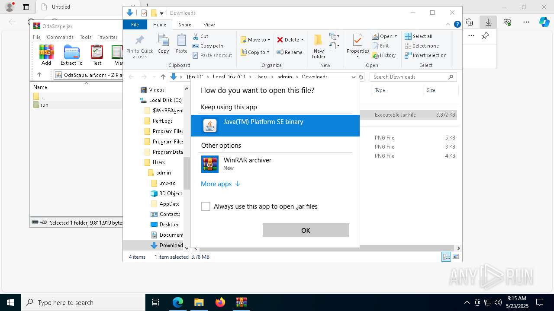Image resolution: width=554 pixels, height=311 pixels.
Task: Select 3D Objects in tree
Action: [x=167, y=194]
